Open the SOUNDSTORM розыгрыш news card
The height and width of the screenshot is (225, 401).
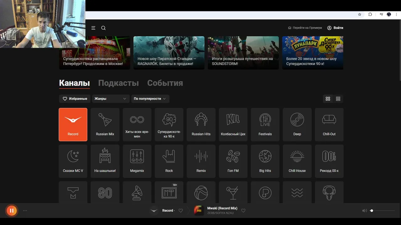click(243, 53)
